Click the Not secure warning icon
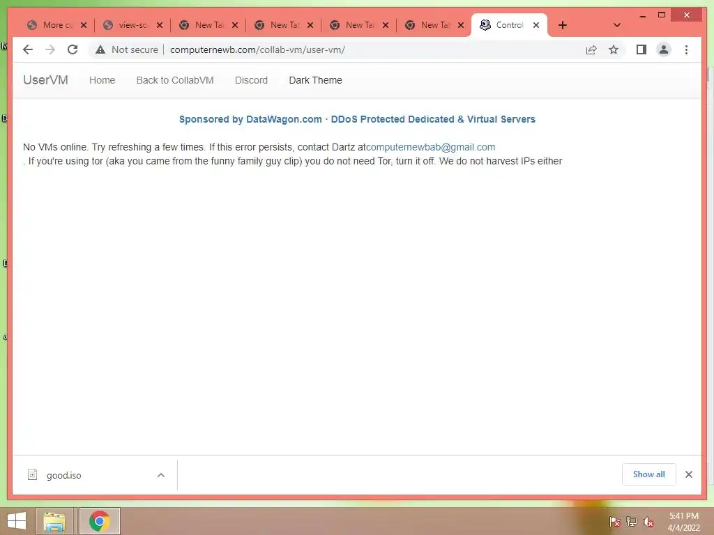The width and height of the screenshot is (714, 535). pyautogui.click(x=100, y=49)
